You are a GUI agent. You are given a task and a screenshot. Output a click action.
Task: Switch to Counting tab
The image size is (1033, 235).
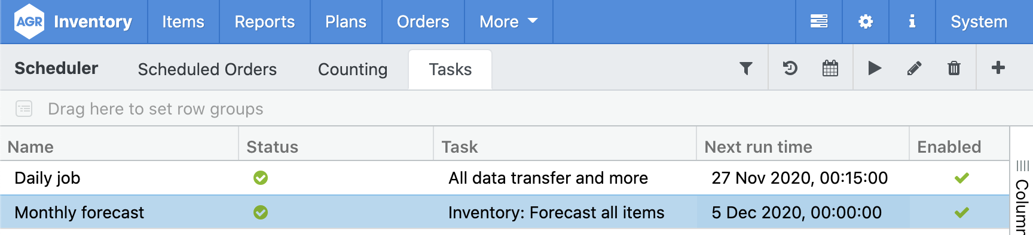click(x=353, y=69)
